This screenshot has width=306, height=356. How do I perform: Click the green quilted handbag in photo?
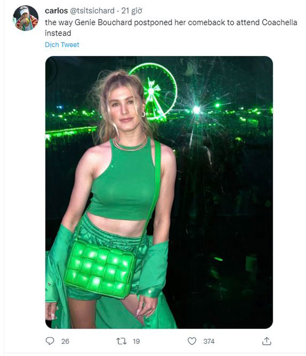point(98,268)
